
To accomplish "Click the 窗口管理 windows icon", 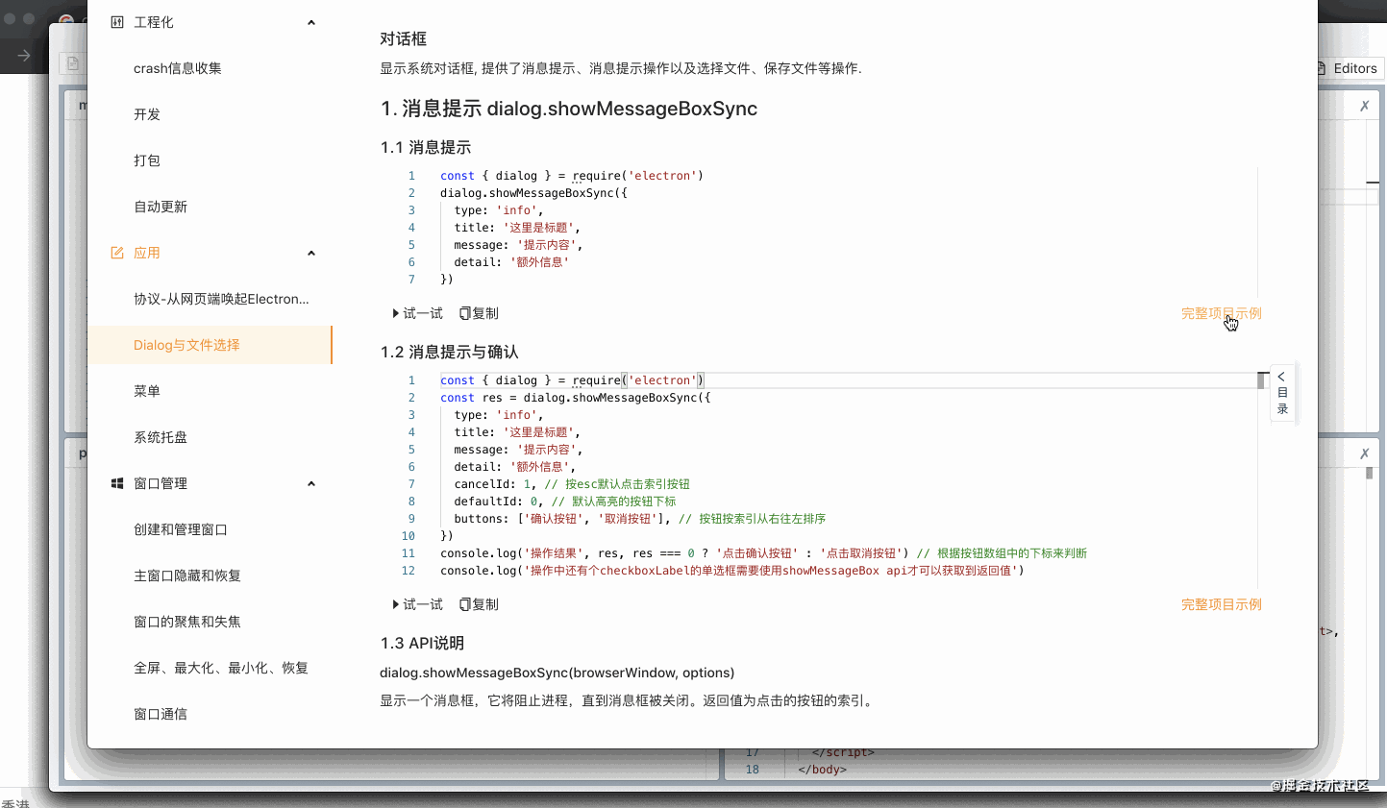I will click(x=117, y=483).
